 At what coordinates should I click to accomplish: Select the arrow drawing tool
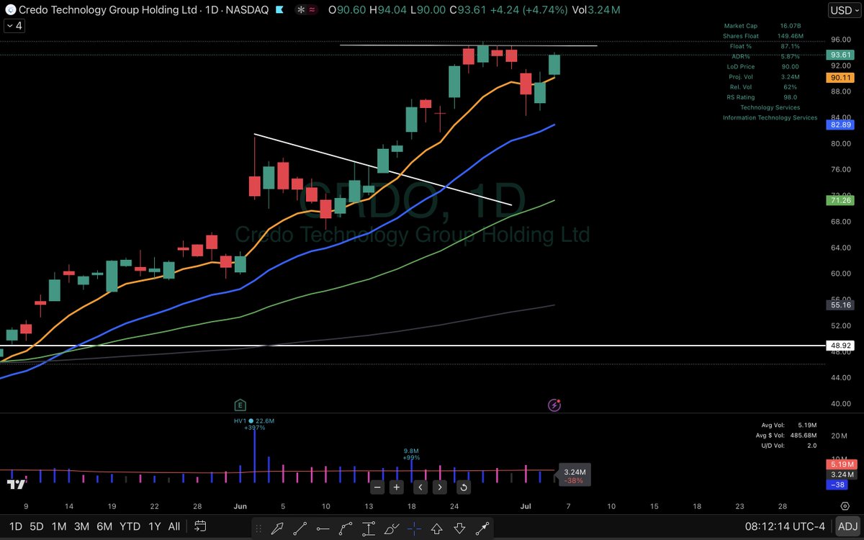pos(277,528)
